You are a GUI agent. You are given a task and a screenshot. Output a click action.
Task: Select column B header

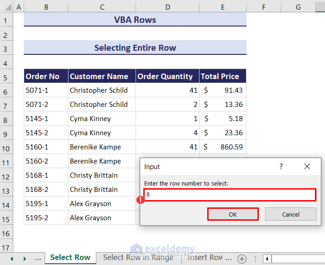point(46,7)
